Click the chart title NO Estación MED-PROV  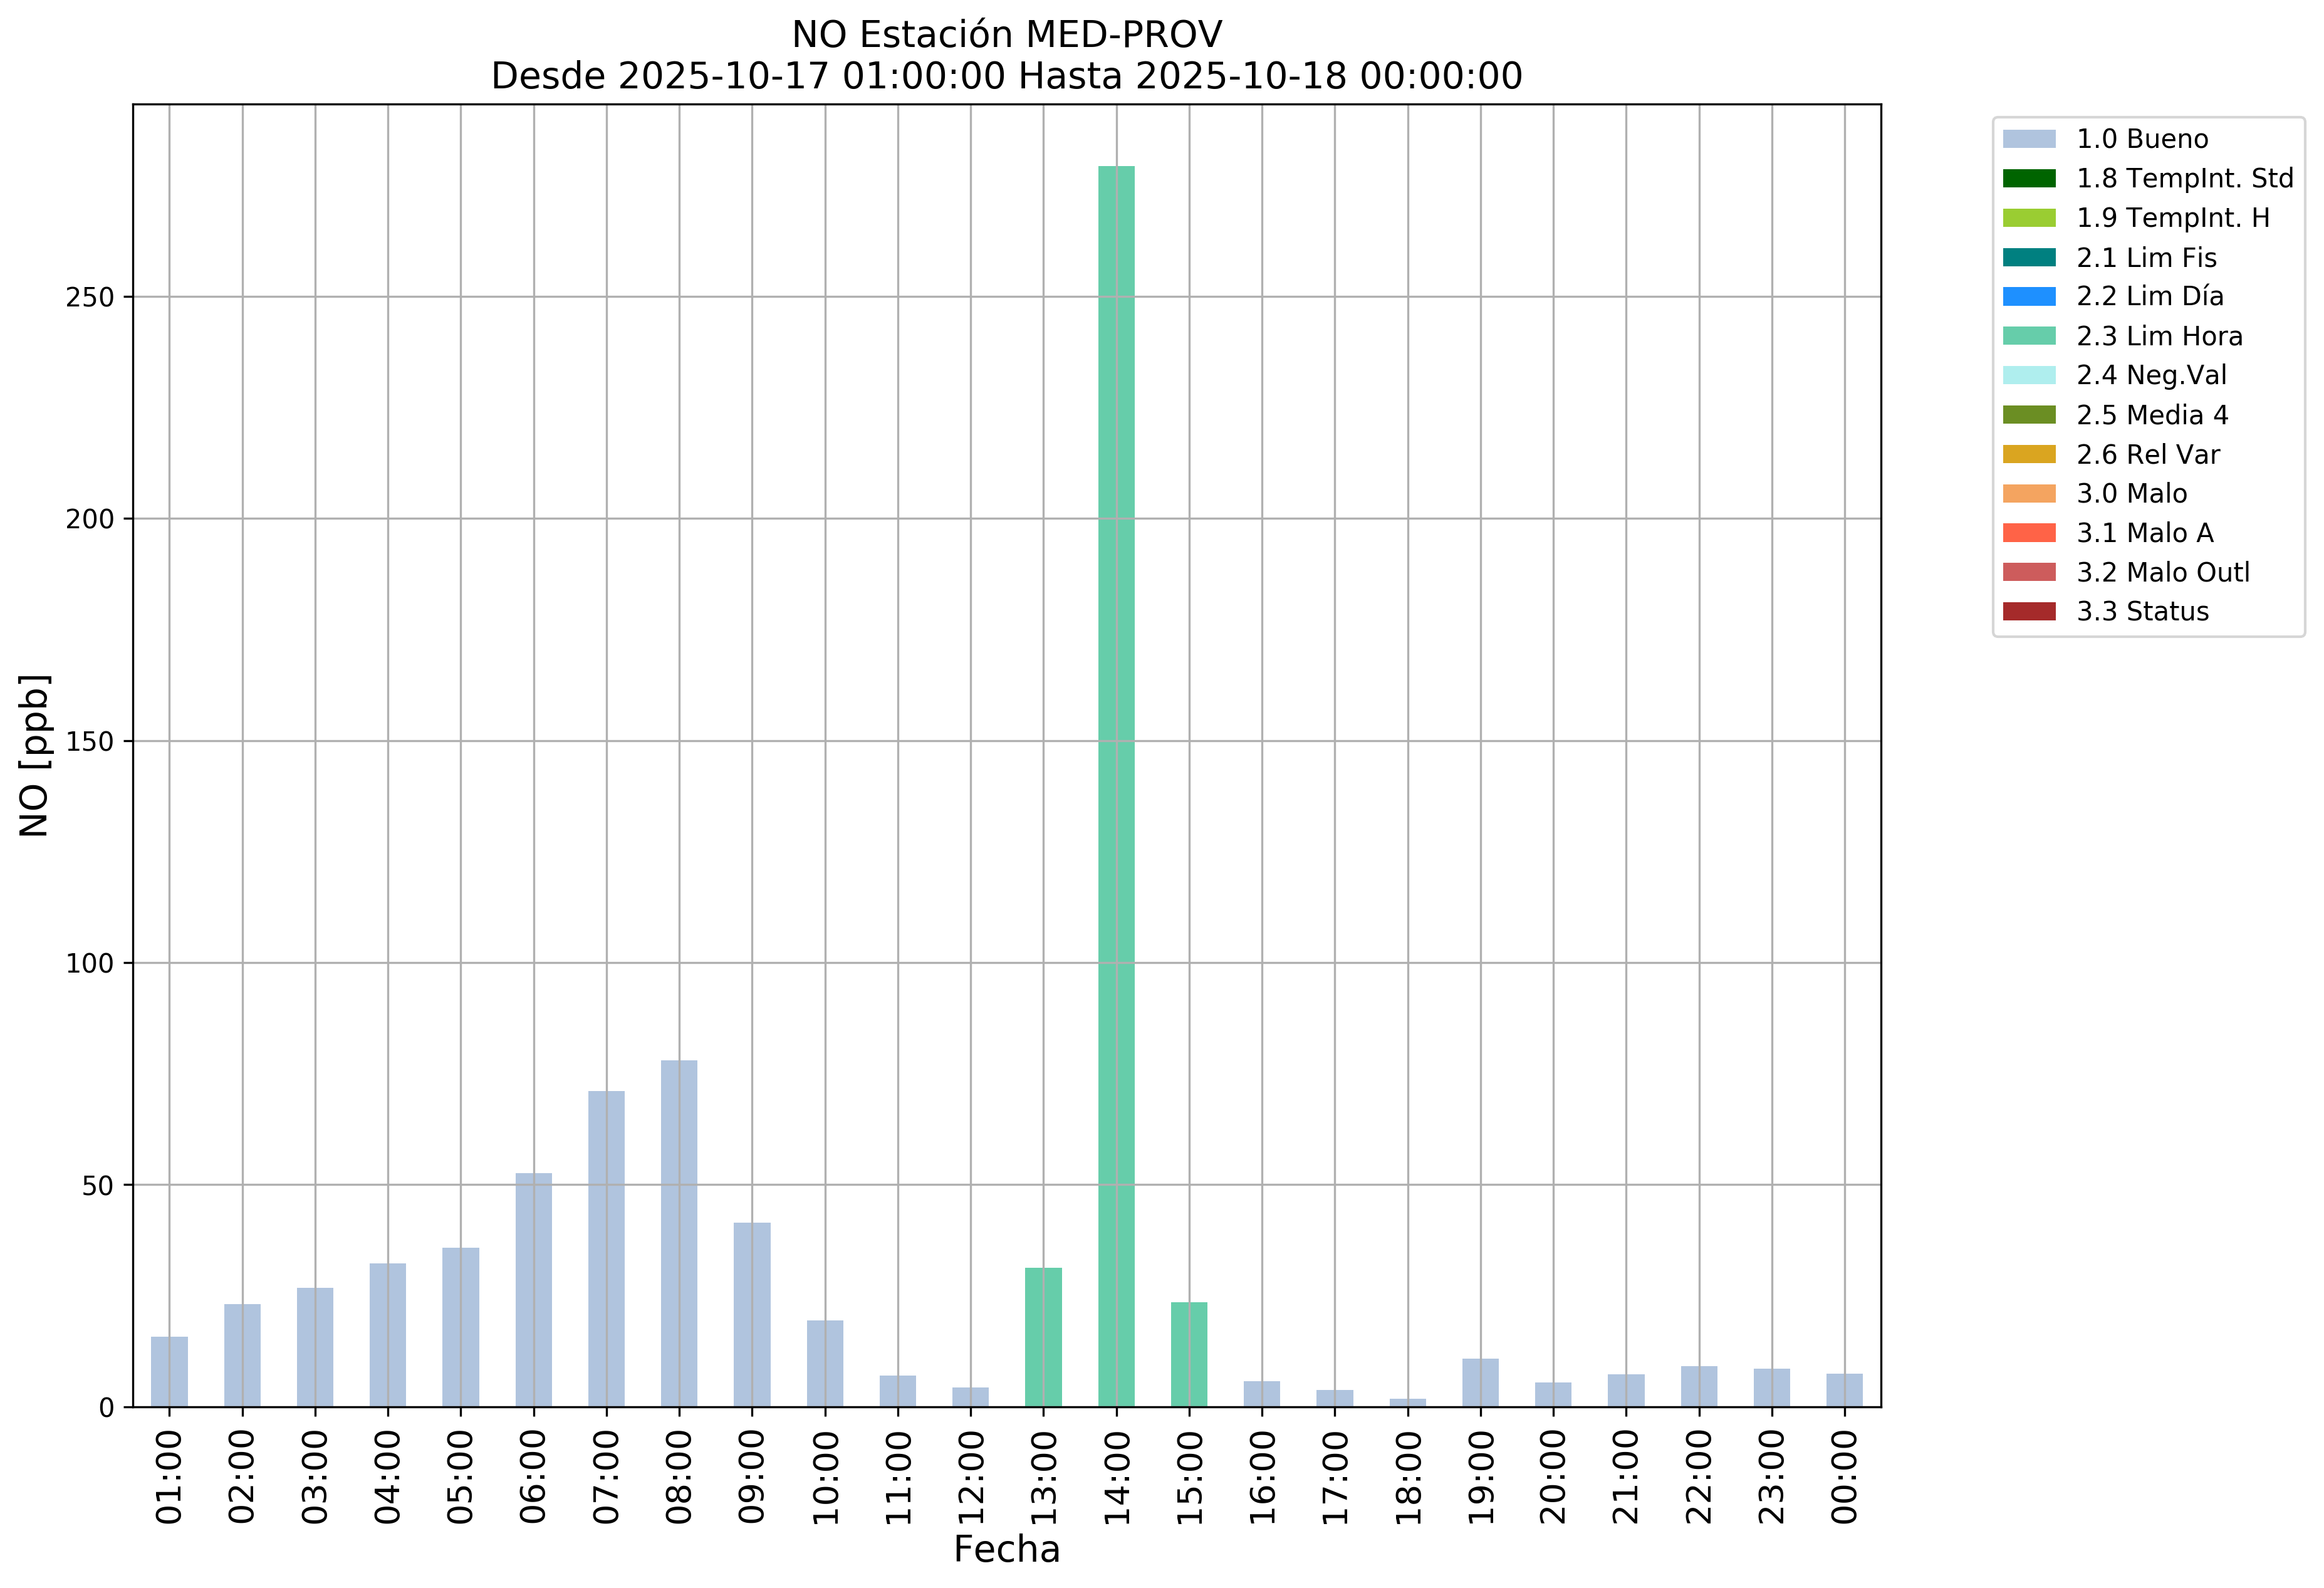pos(1006,35)
